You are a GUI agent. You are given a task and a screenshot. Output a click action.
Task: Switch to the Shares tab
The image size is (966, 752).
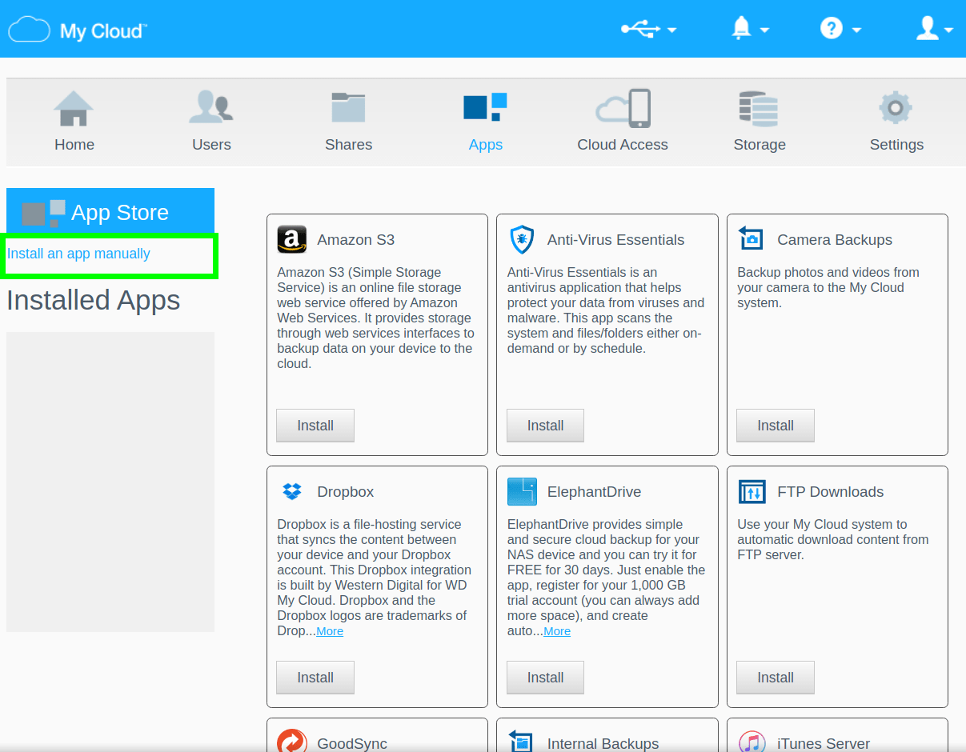(x=348, y=122)
